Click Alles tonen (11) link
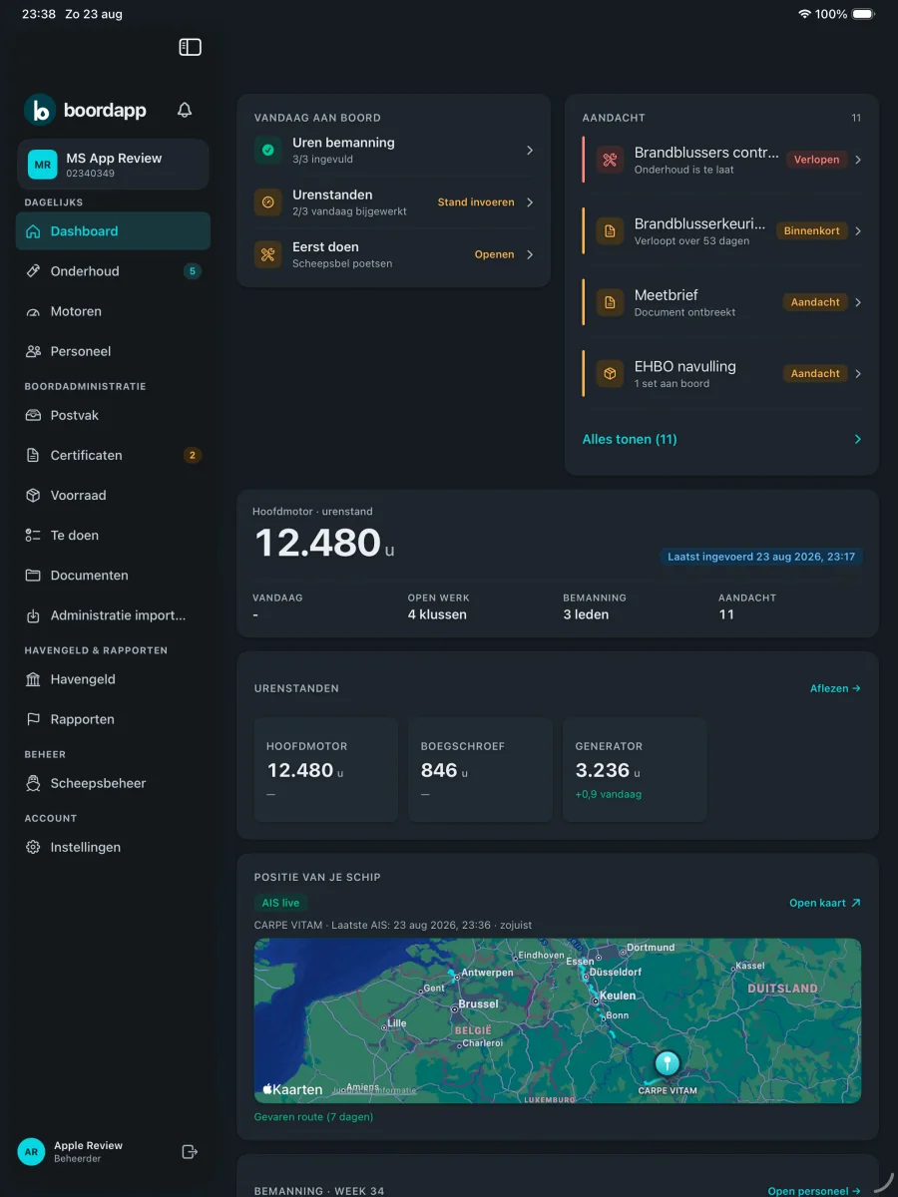This screenshot has height=1197, width=898. tap(630, 439)
